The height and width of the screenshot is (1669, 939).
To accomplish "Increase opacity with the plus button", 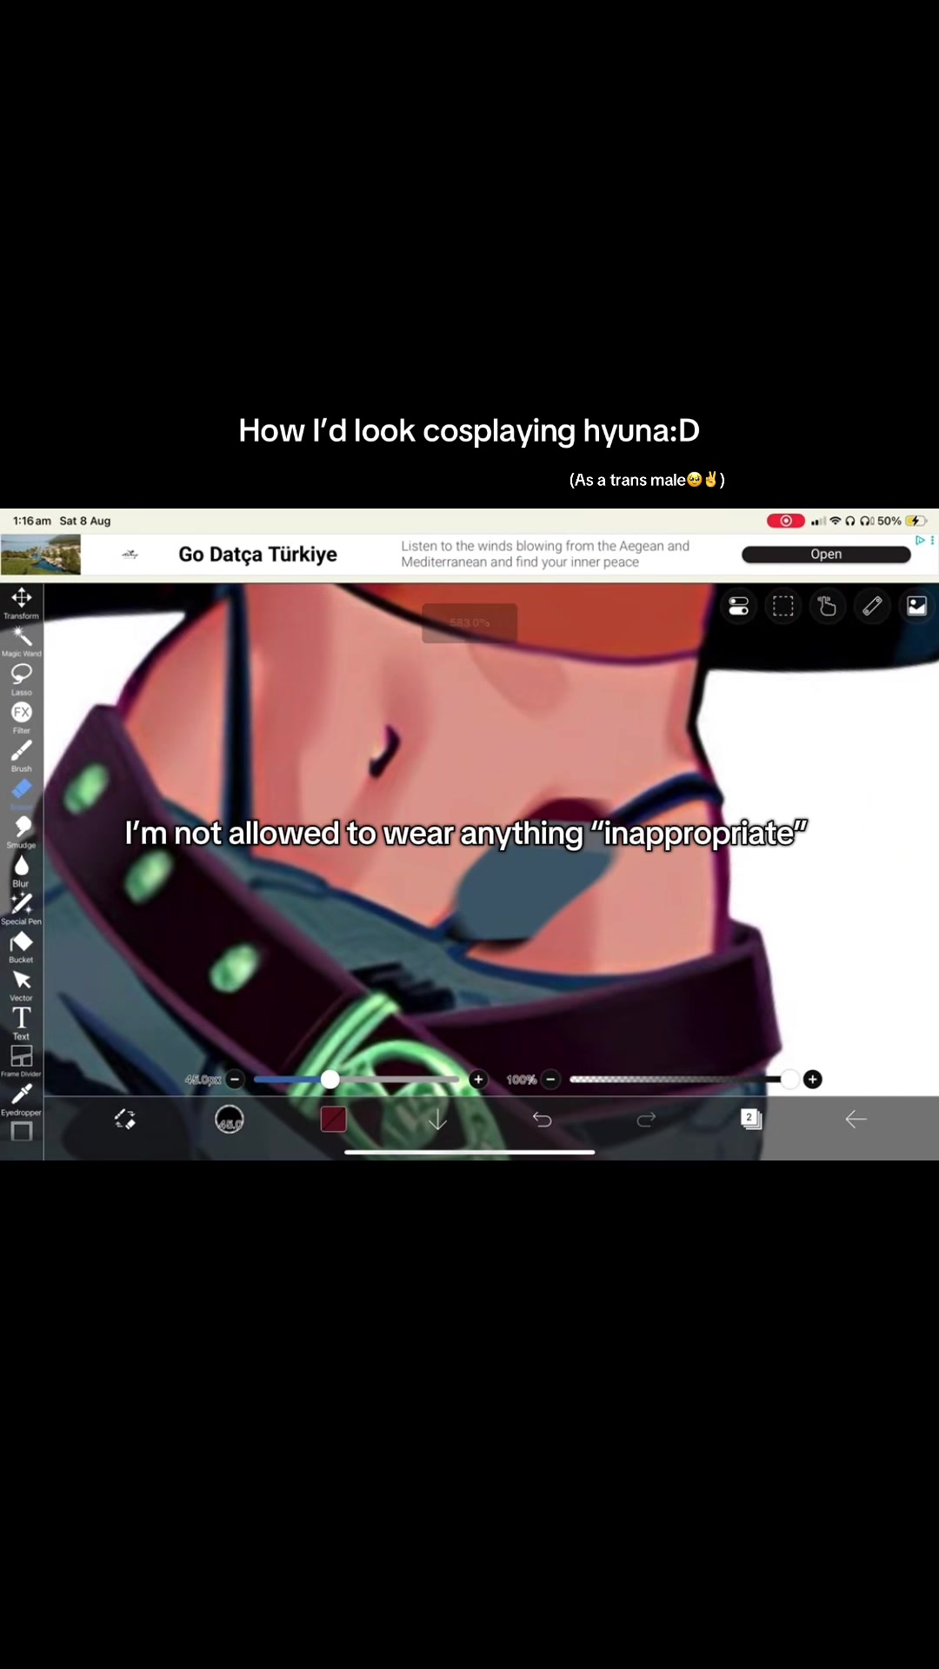I will (x=813, y=1080).
